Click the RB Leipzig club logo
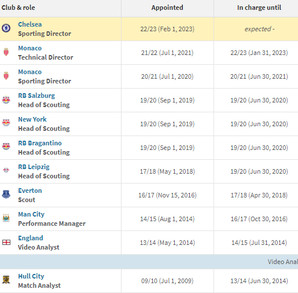298x293 pixels. click(x=6, y=170)
